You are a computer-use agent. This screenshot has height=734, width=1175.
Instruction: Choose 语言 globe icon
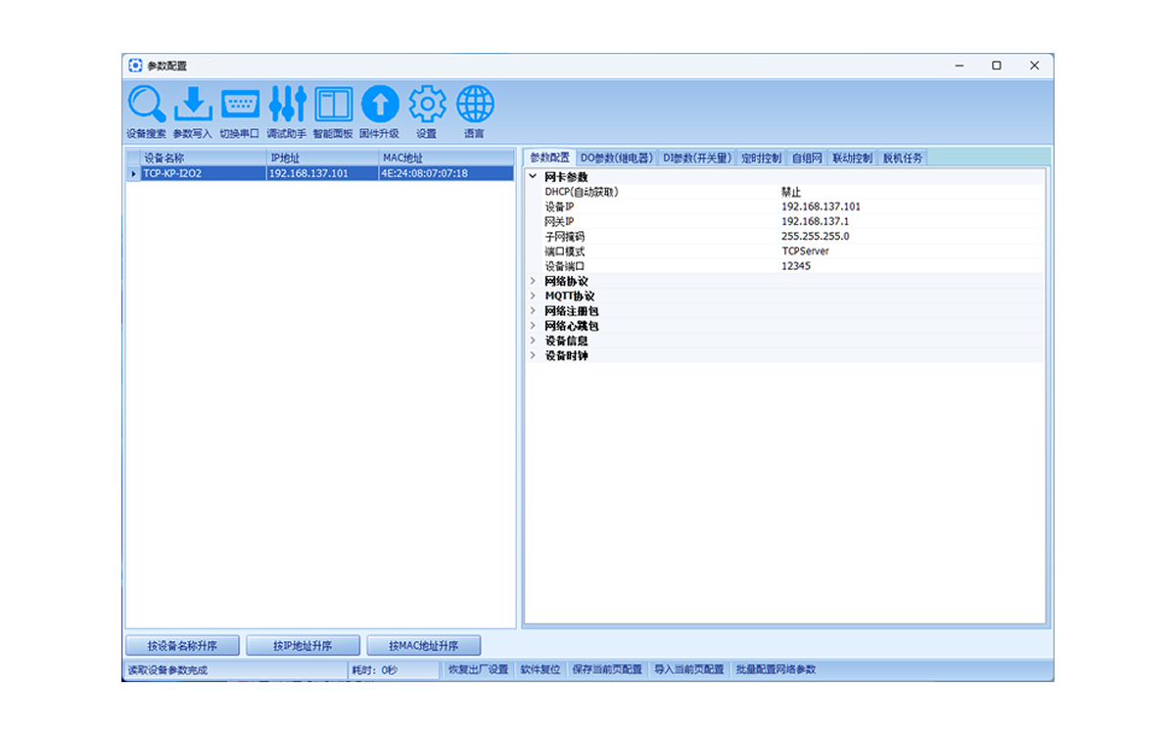tap(475, 105)
